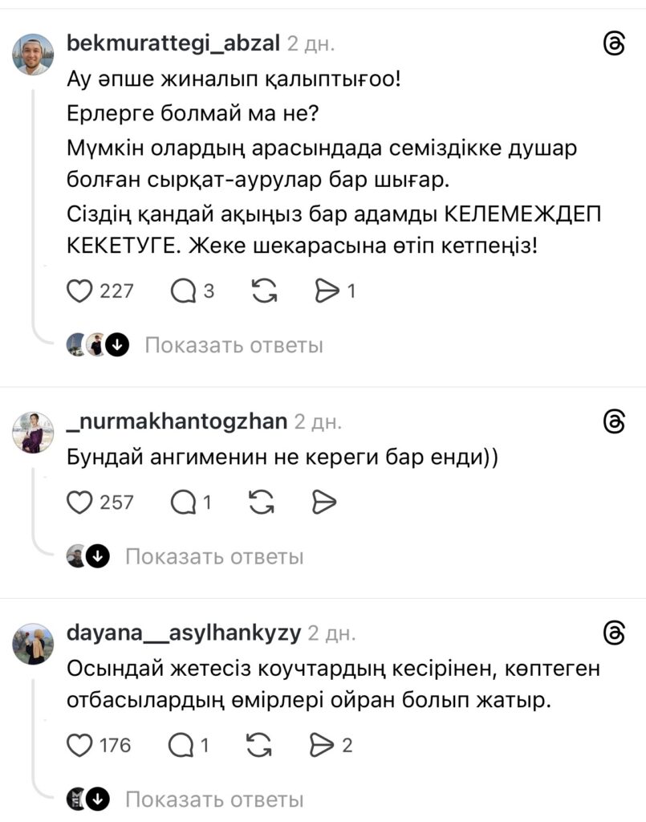
Task: Show replies under dayana__asylhankyzy's comment
Action: [214, 800]
